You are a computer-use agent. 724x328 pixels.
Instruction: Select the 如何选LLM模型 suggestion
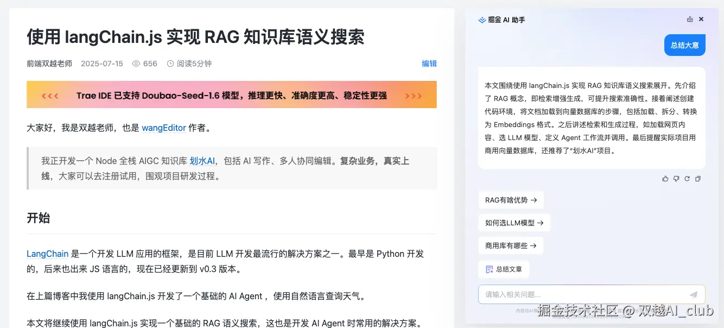pos(514,223)
